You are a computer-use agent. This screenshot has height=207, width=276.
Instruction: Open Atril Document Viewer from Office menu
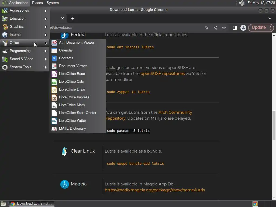point(78,42)
